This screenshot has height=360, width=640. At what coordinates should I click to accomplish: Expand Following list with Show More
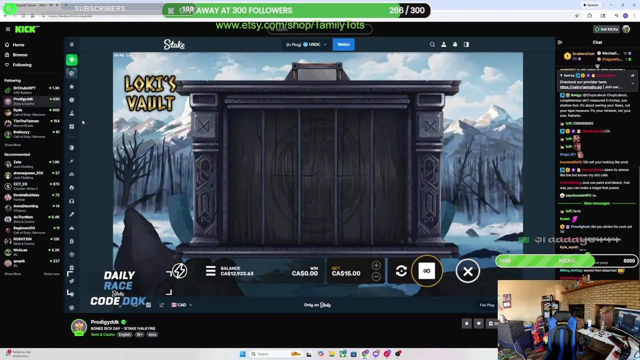pyautogui.click(x=12, y=145)
